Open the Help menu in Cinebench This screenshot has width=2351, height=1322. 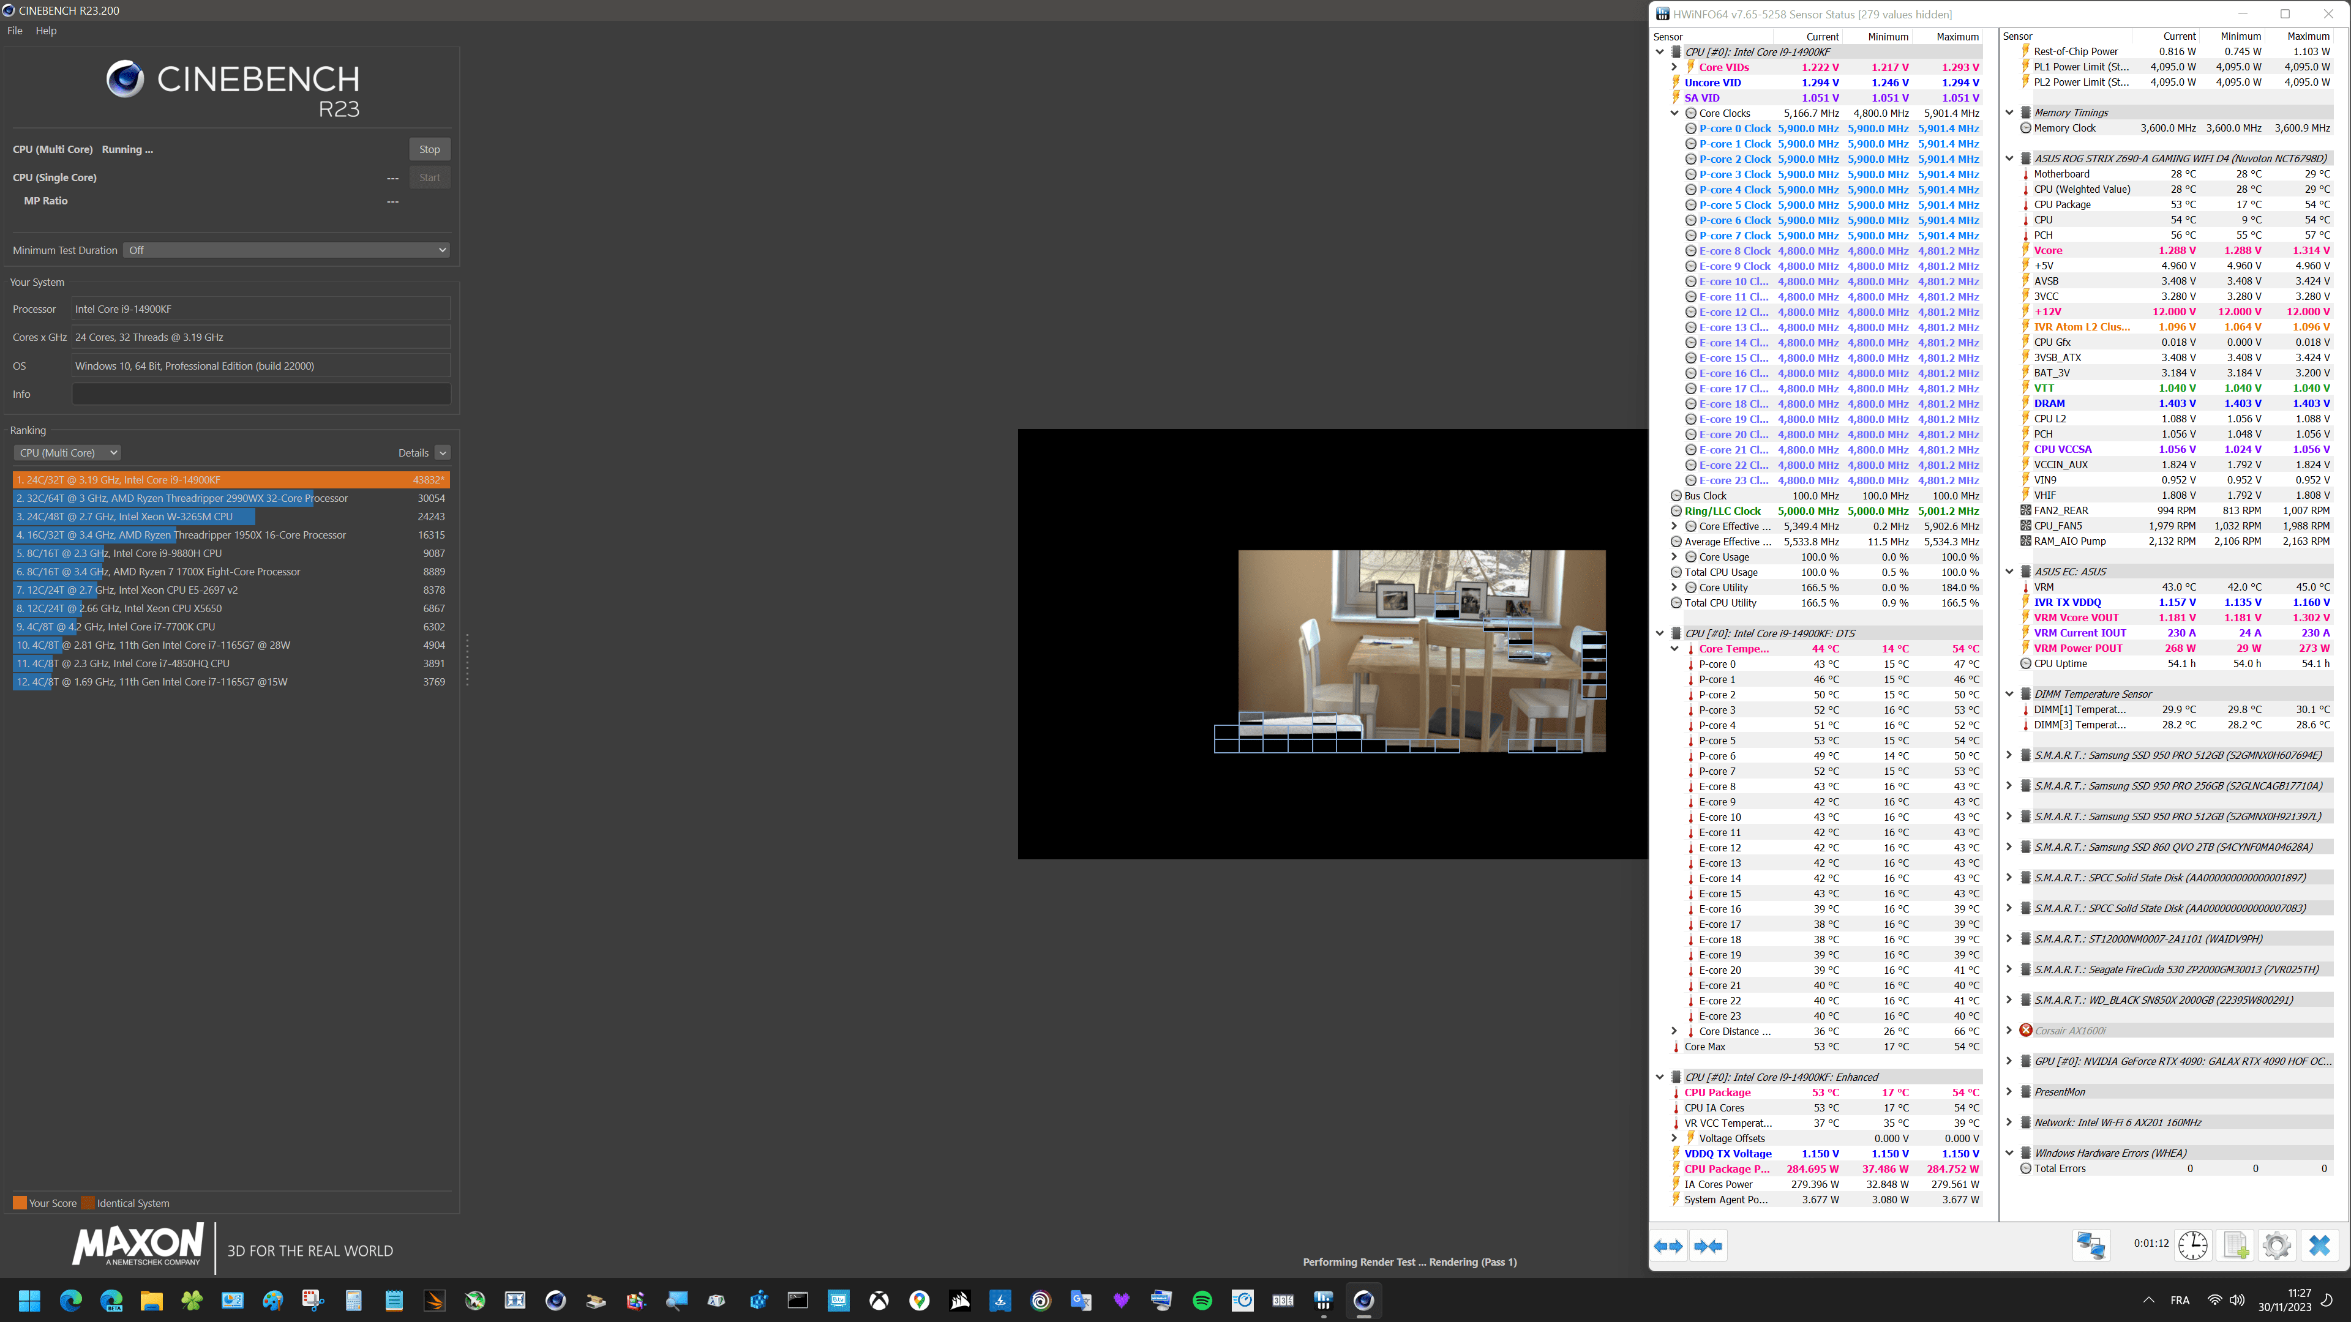click(x=46, y=31)
